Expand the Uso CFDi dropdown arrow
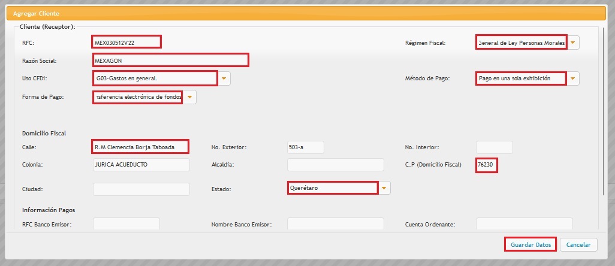 pos(224,78)
